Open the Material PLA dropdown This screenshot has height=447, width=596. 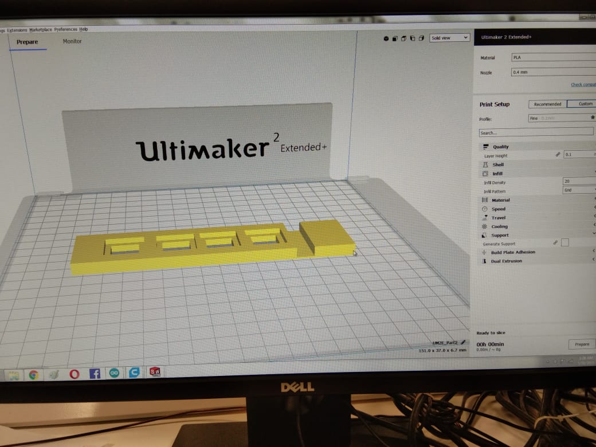tap(554, 57)
